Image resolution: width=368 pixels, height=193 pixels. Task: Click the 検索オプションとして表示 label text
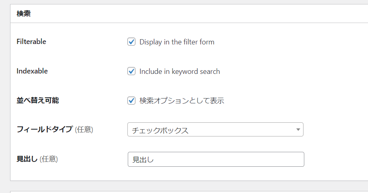point(181,101)
